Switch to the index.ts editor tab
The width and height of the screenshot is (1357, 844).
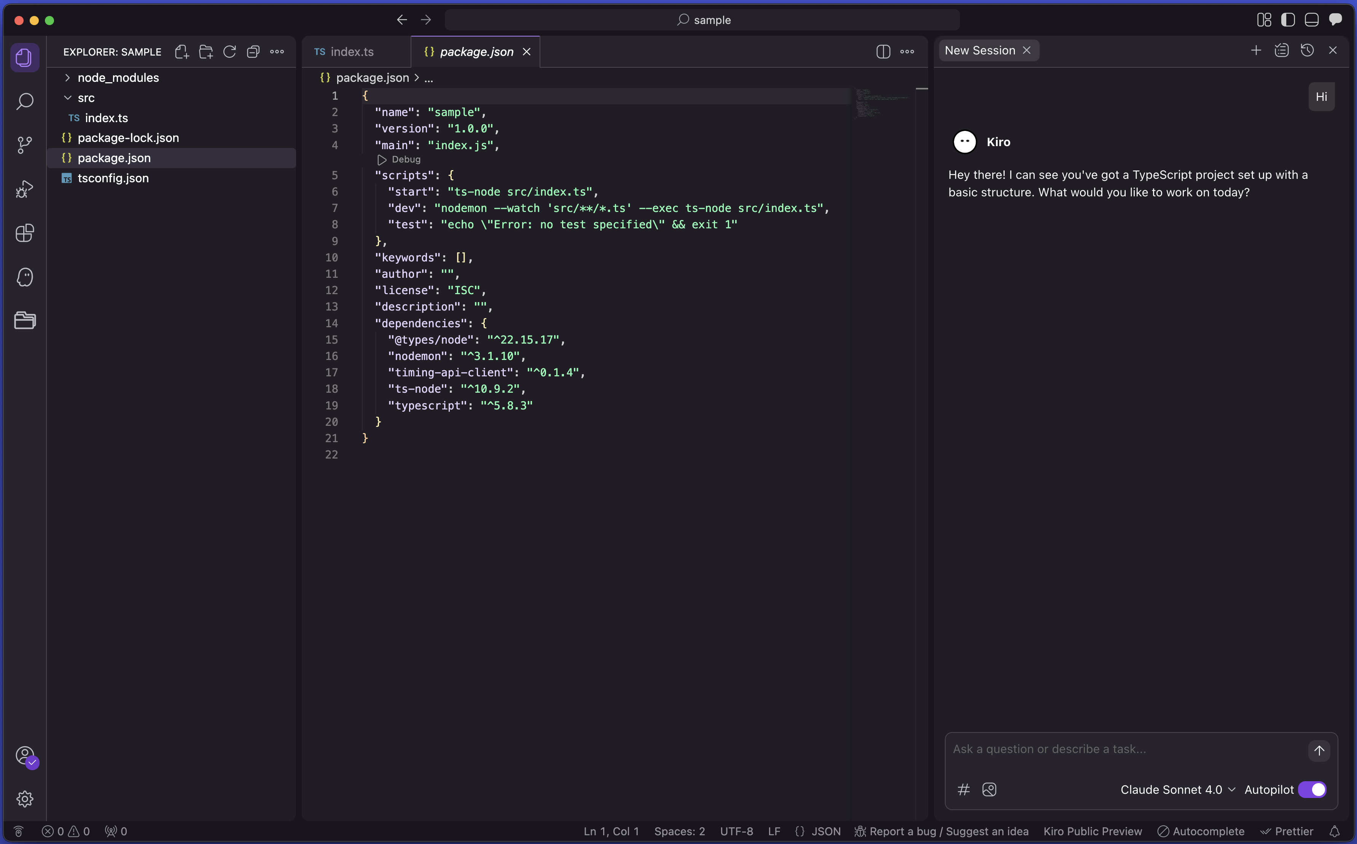coord(352,52)
